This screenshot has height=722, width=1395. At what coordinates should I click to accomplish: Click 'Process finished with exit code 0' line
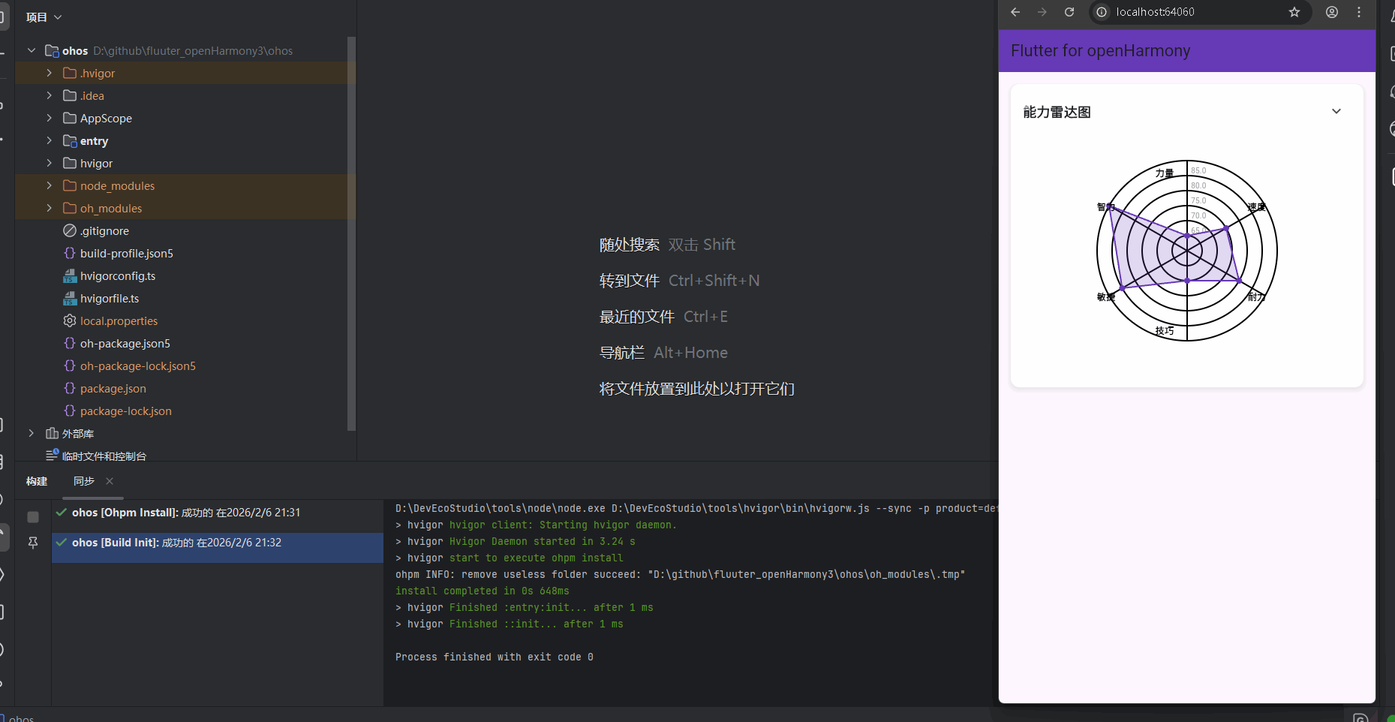[495, 657]
